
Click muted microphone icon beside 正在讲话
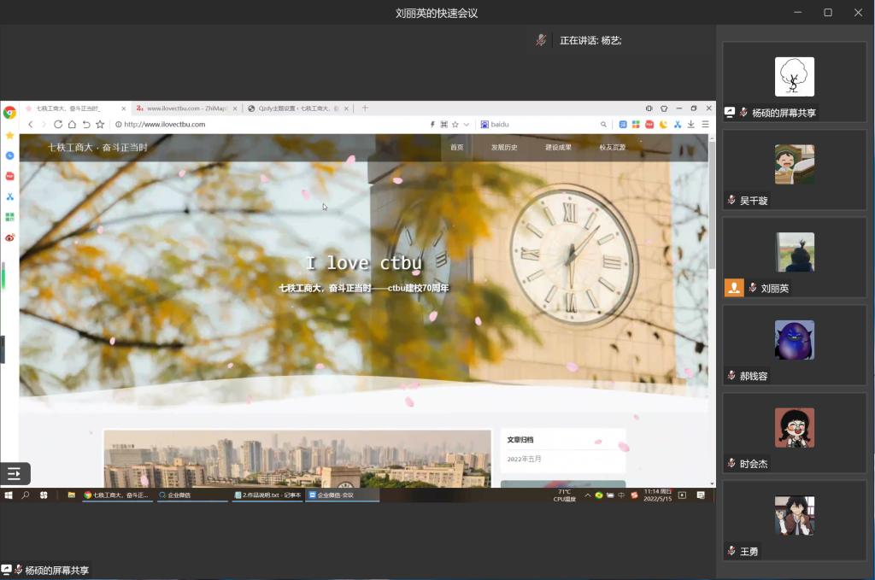pos(541,40)
